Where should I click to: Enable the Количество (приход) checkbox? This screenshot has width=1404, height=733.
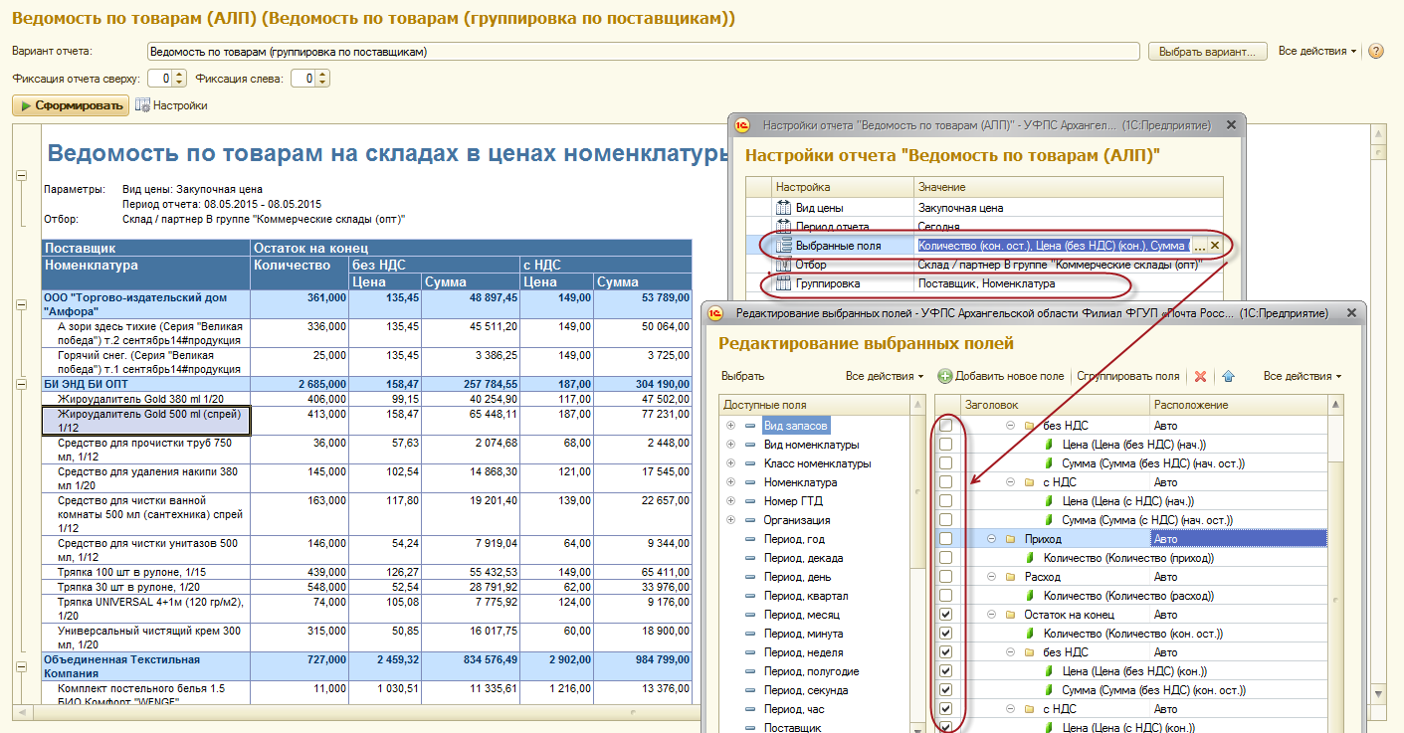[x=946, y=558]
